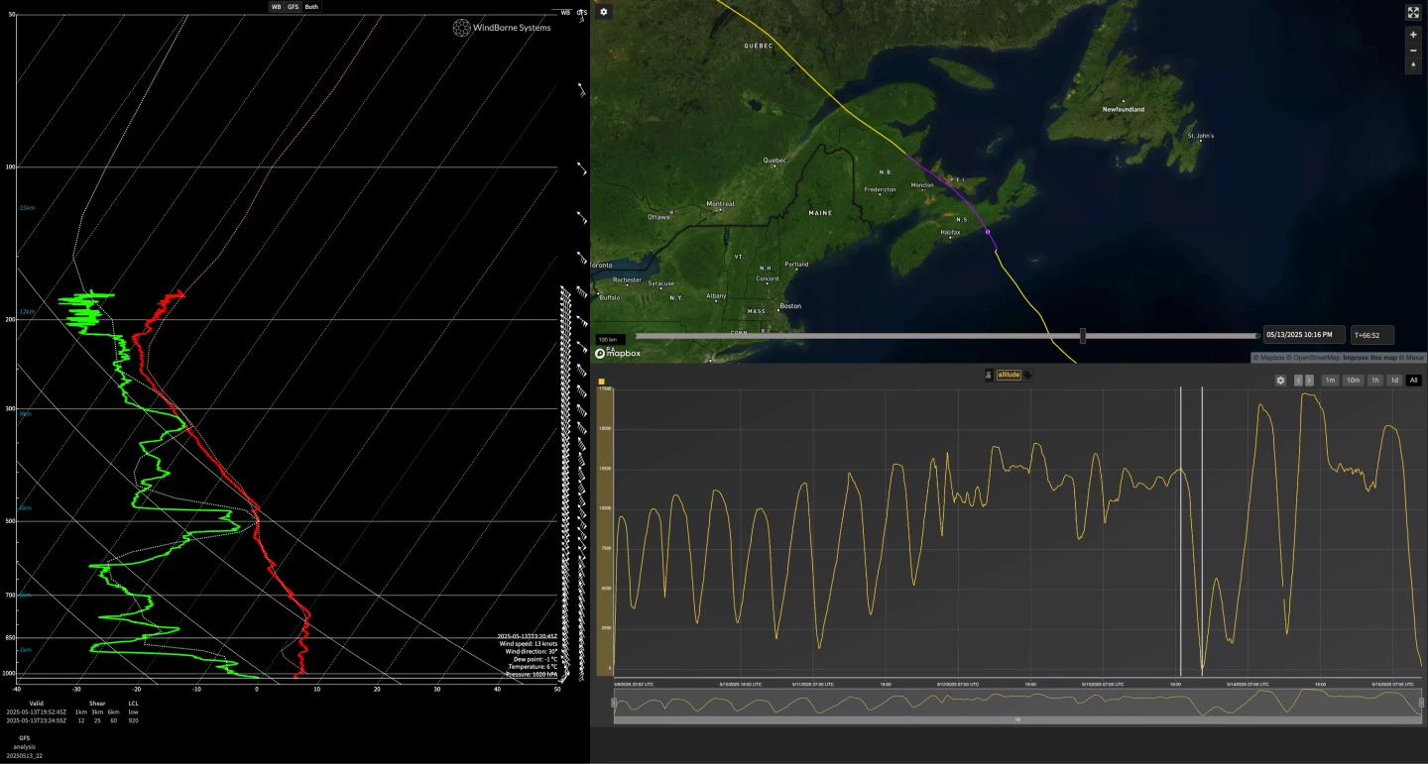The width and height of the screenshot is (1428, 764).
Task: Click the overview chart horizontal scrollbar grip
Action: point(1017,719)
